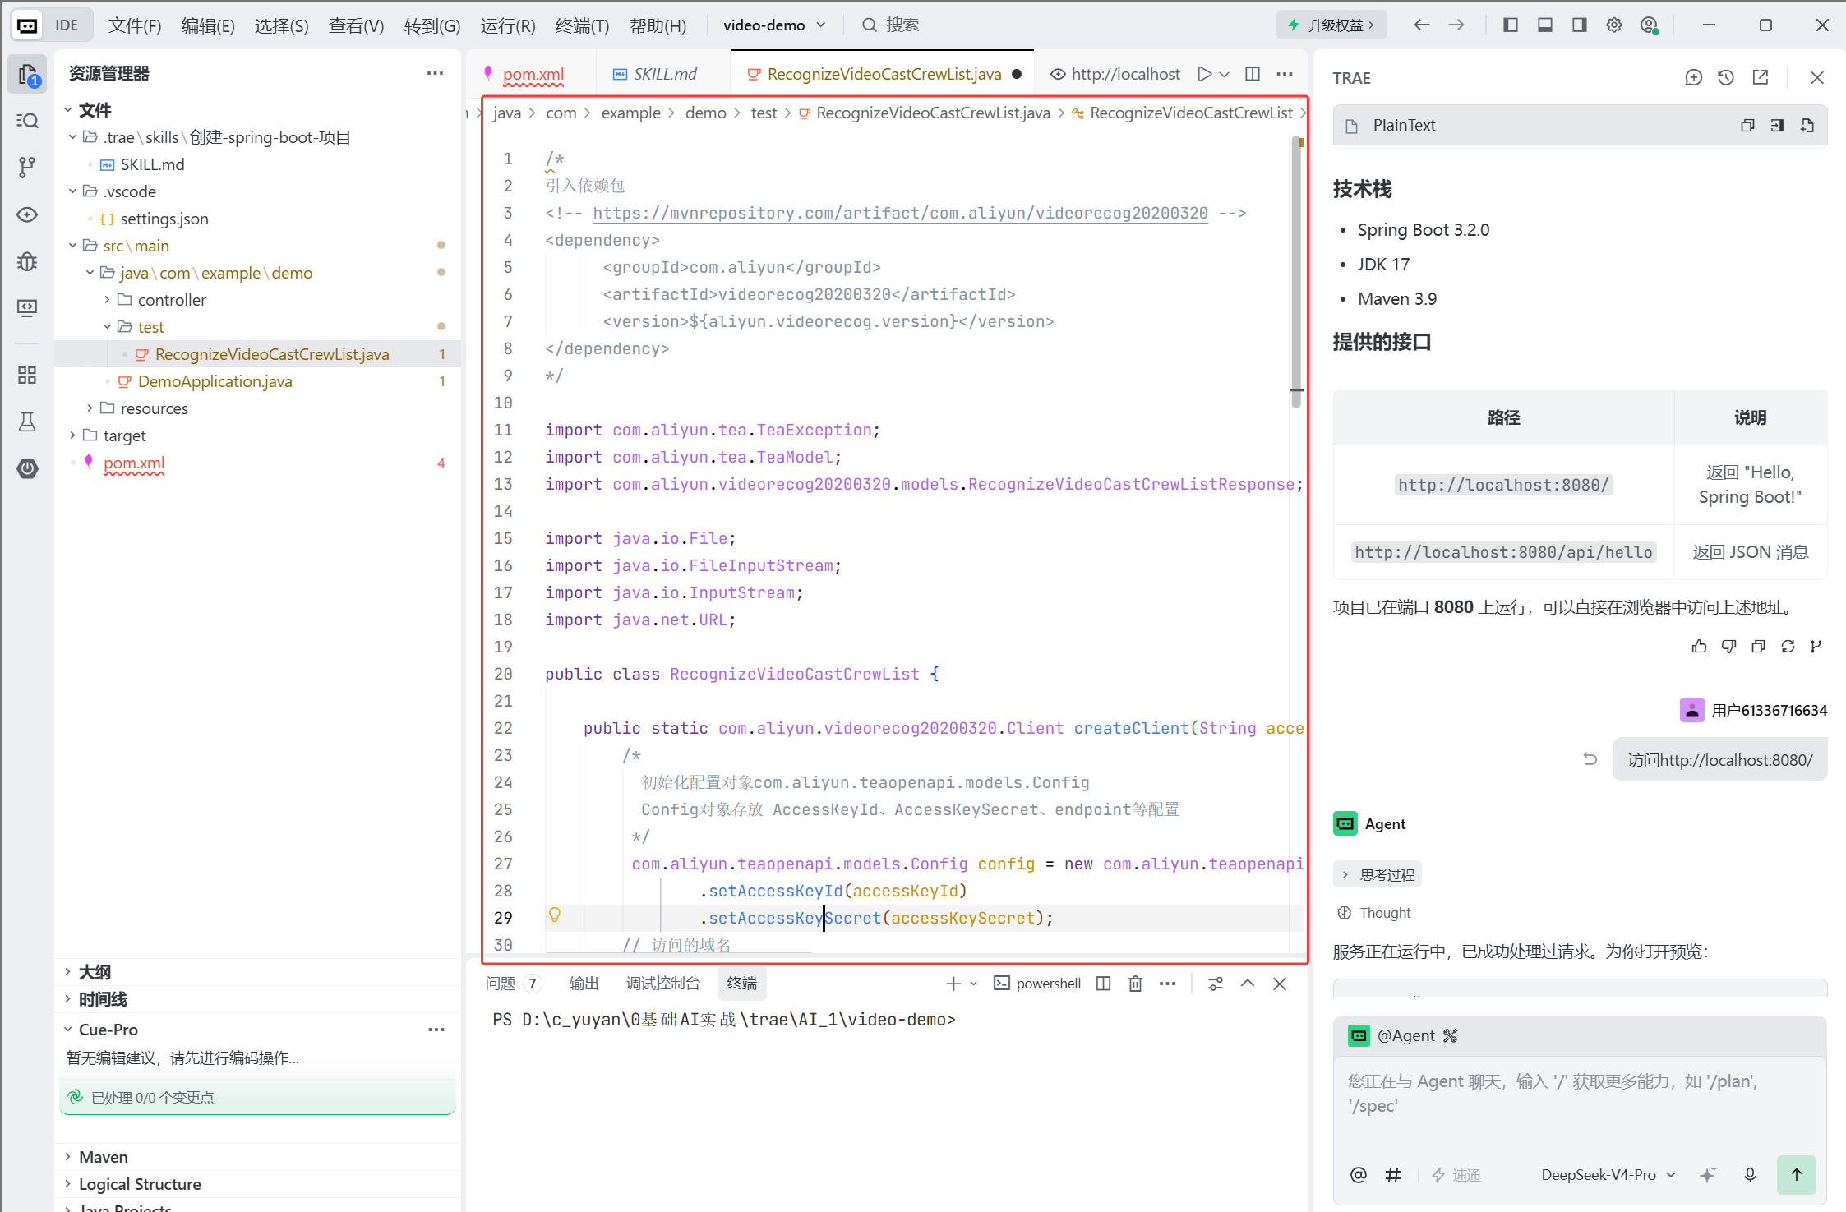Viewport: 1846px width, 1212px height.
Task: Open the mvnrepository.com link on line 3
Action: (900, 213)
